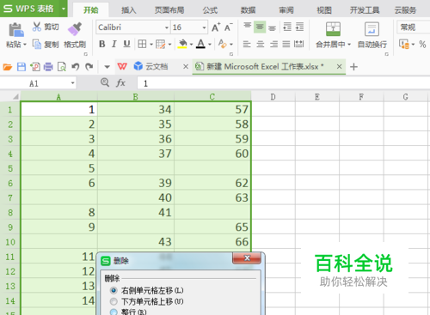
Task: Expand the fill color dropdown arrow
Action: tap(191, 45)
